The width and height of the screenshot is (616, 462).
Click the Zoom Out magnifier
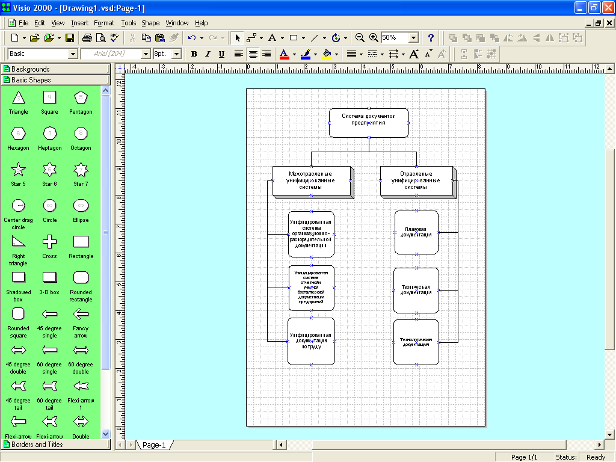(360, 38)
